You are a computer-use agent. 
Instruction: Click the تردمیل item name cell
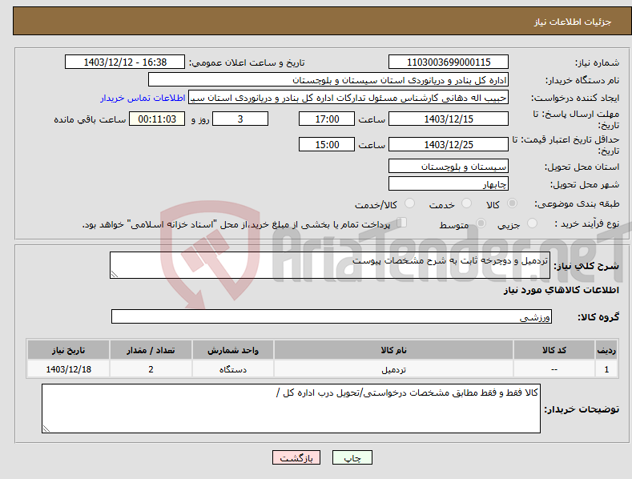point(393,369)
